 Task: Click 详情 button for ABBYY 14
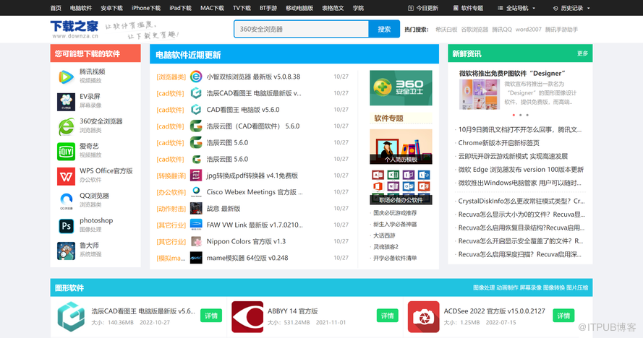pos(388,316)
